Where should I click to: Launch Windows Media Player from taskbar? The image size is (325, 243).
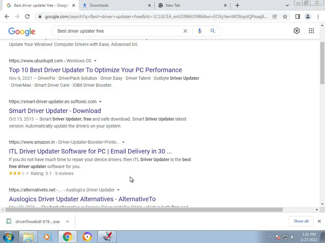click(48, 237)
